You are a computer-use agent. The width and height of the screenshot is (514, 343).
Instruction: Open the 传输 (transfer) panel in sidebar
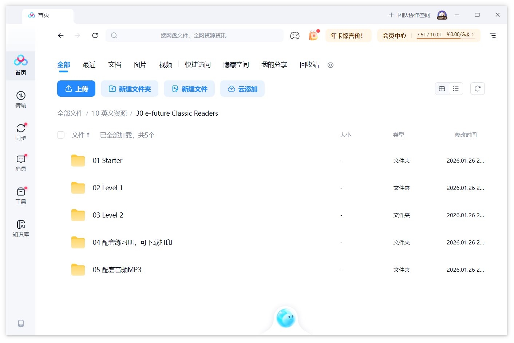(x=21, y=98)
